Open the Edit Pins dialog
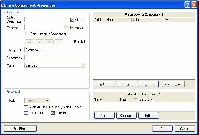Image resolution: width=199 pixels, height=135 pixels. (x=20, y=128)
